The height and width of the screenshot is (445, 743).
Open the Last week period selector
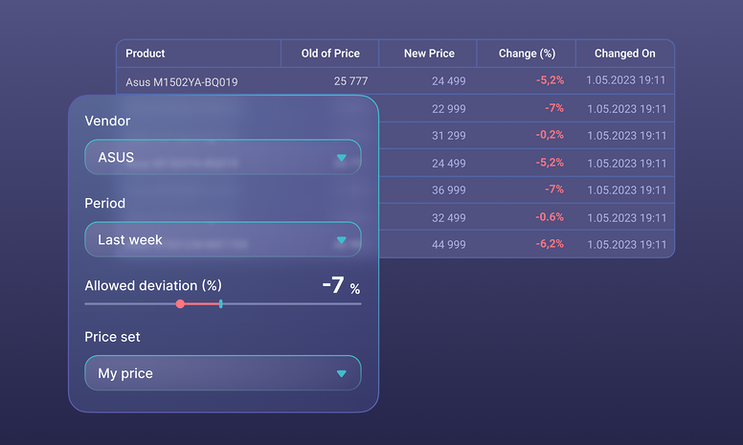(223, 239)
